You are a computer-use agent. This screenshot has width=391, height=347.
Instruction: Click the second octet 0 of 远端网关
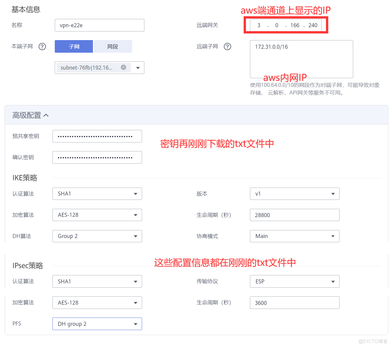tap(277, 25)
